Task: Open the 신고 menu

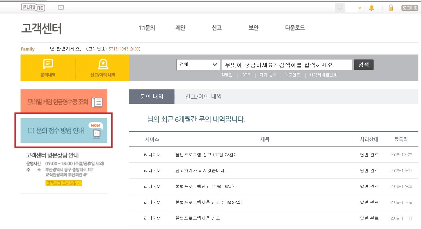Action: [217, 28]
